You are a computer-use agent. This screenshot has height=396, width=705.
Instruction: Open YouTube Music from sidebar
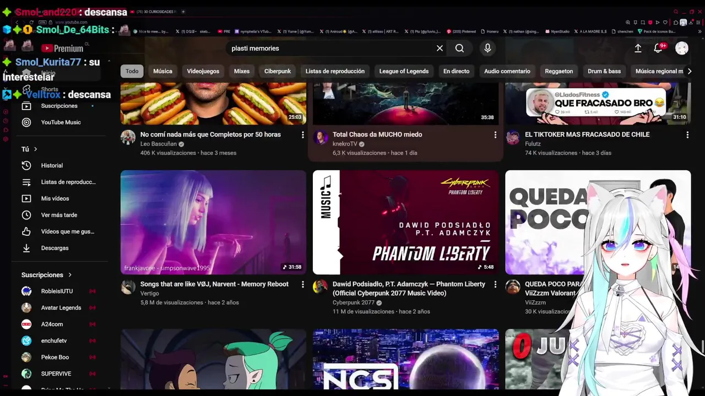coord(59,122)
